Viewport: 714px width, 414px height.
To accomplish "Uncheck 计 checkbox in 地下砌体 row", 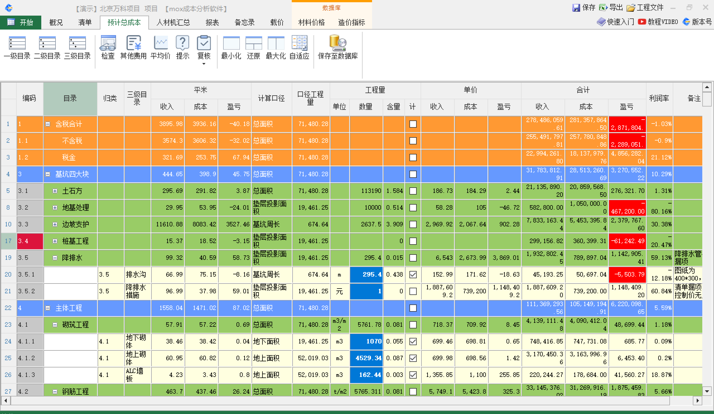I will [413, 341].
